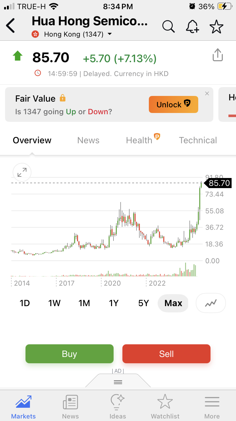Dismiss the Fair Value card
This screenshot has height=421, width=236.
207,93
